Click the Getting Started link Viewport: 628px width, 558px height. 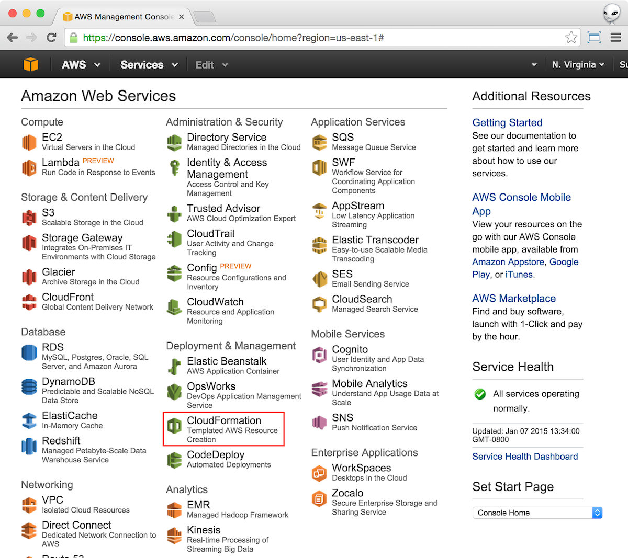pos(507,122)
